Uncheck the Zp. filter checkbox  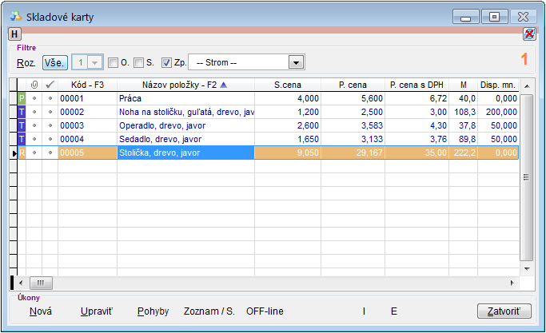[x=166, y=63]
